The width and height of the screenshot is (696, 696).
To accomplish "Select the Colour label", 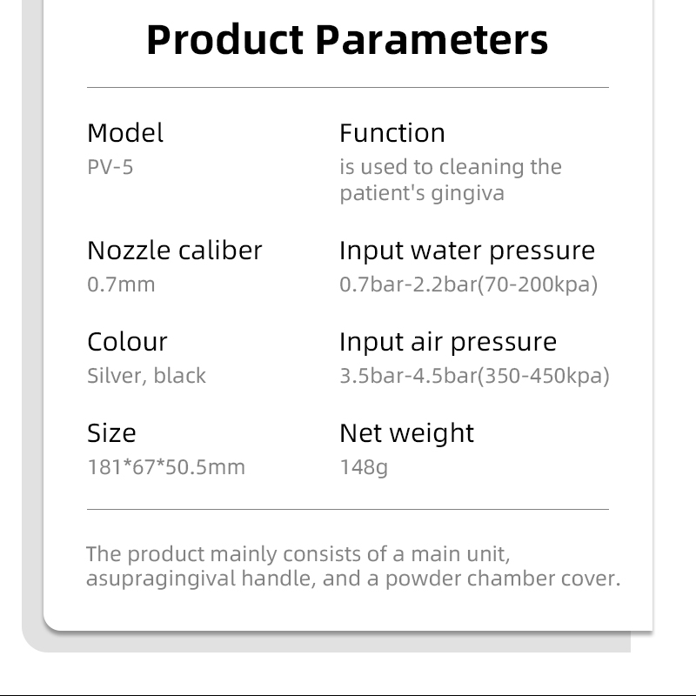I will click(x=127, y=342).
